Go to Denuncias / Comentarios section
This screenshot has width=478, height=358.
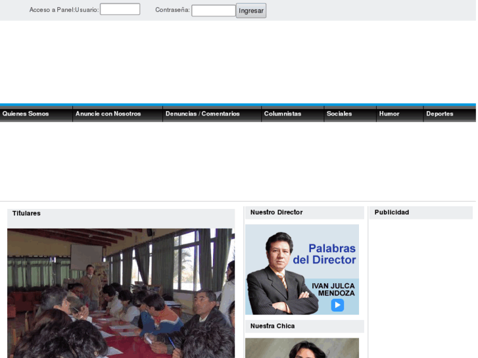point(203,114)
